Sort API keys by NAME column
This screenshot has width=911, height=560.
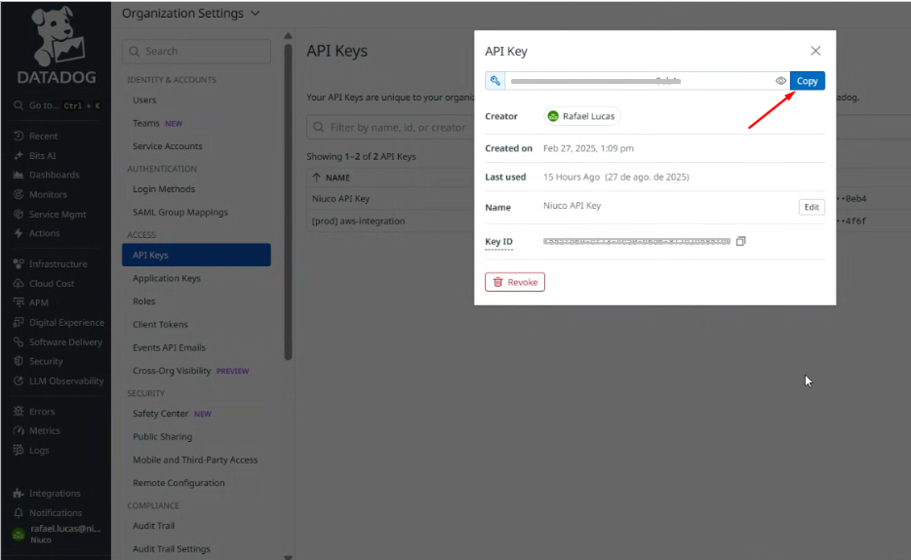click(x=331, y=178)
